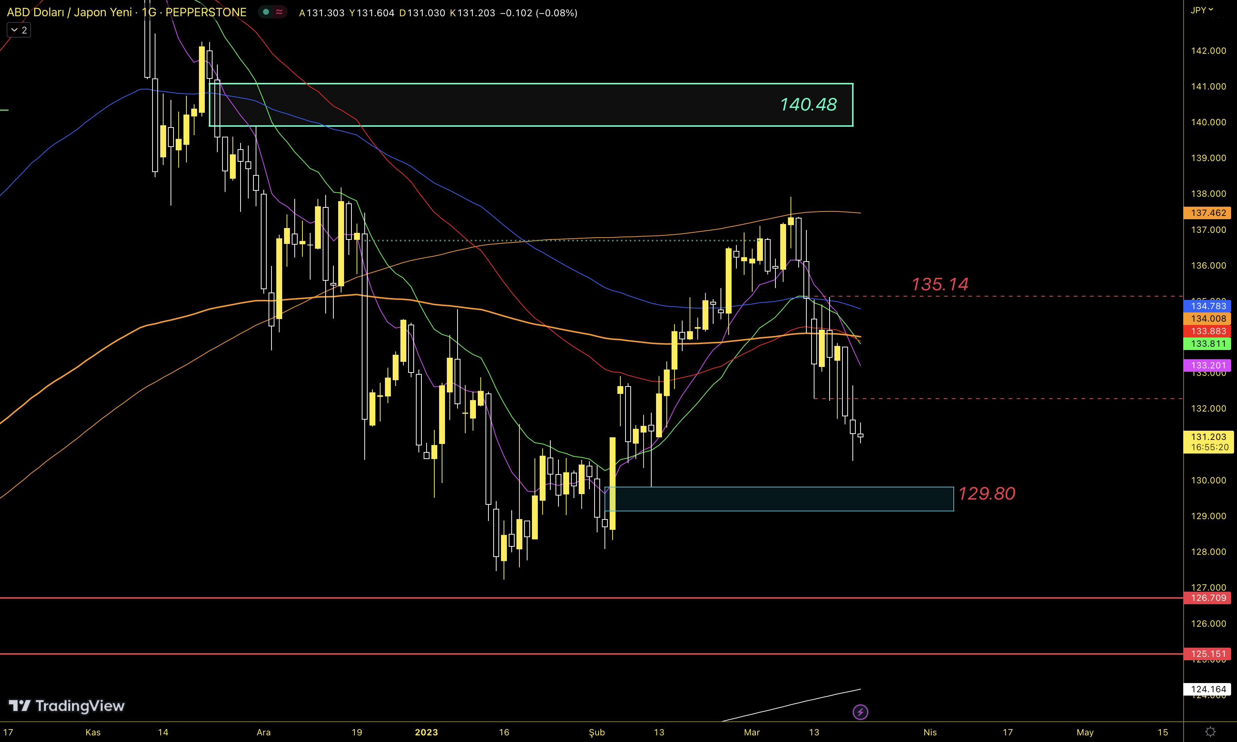This screenshot has height=742, width=1237.
Task: Select the 129.80 support zone text
Action: (986, 494)
